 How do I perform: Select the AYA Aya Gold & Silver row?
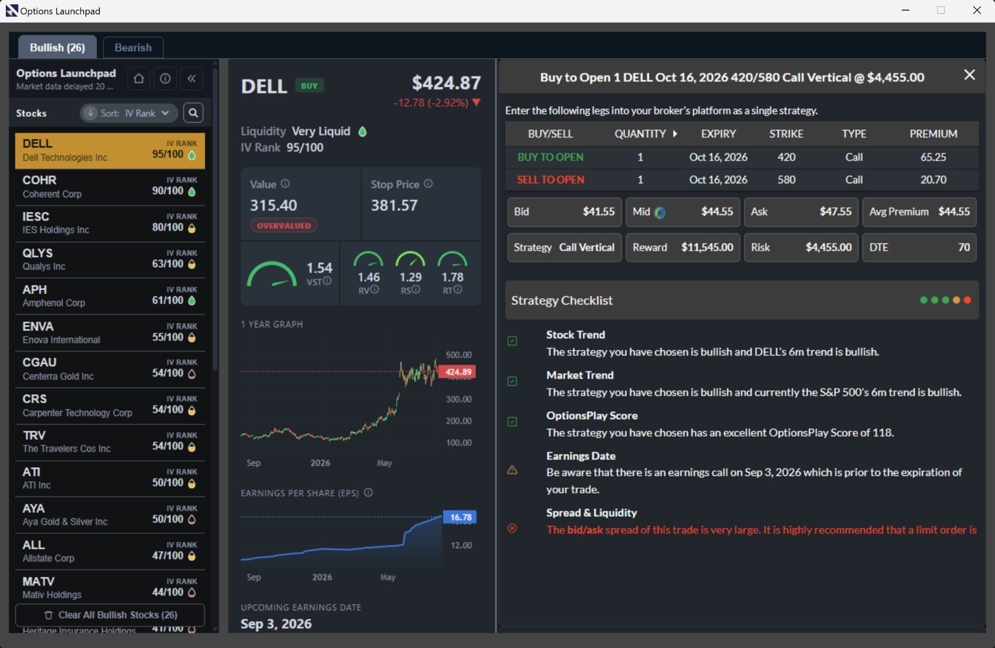(110, 515)
